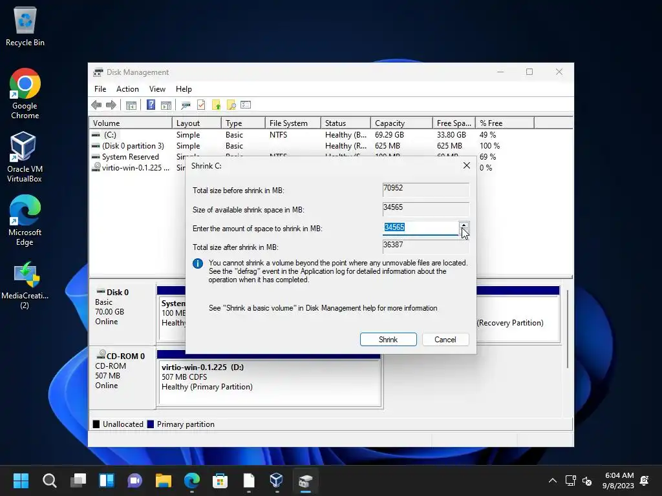This screenshot has height=496, width=662.
Task: Open the Windows Start menu
Action: (x=21, y=480)
